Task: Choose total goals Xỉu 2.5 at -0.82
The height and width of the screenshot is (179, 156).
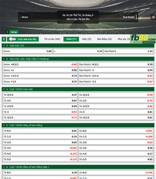Action: point(116,142)
